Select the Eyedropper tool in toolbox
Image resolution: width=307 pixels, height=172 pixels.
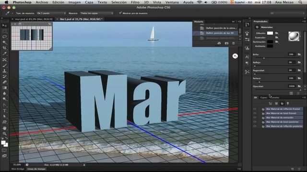click(4, 54)
